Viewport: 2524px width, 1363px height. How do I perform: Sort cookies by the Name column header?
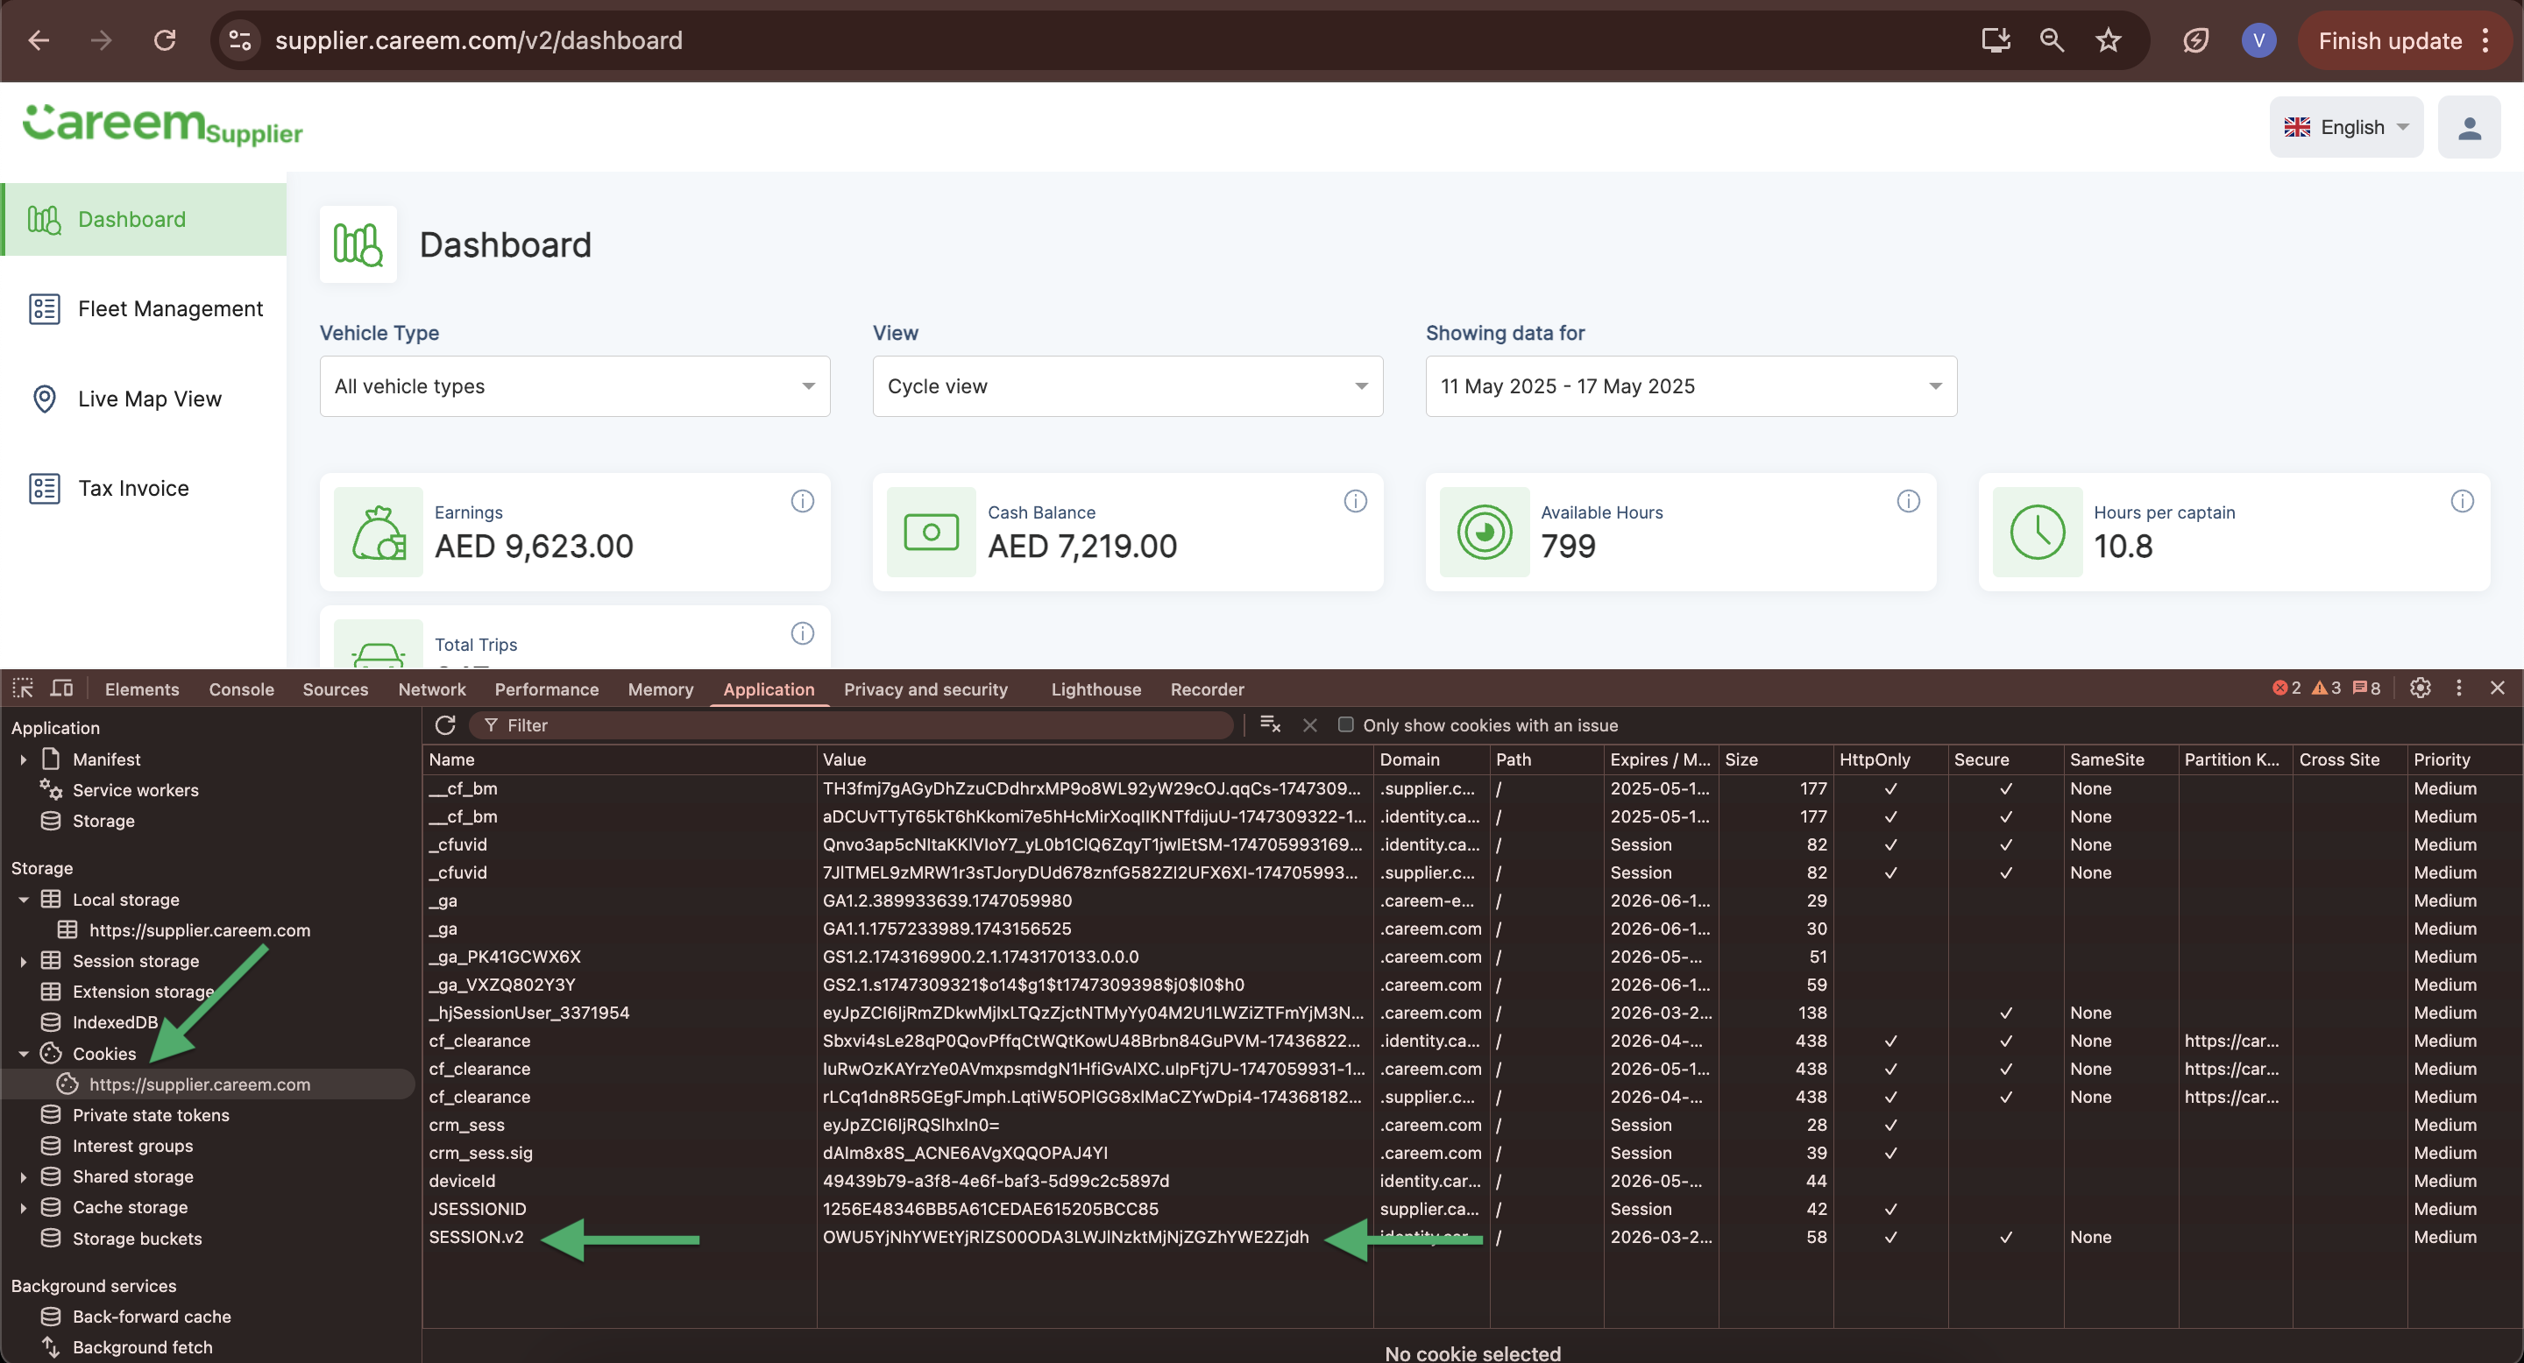pyautogui.click(x=620, y=759)
